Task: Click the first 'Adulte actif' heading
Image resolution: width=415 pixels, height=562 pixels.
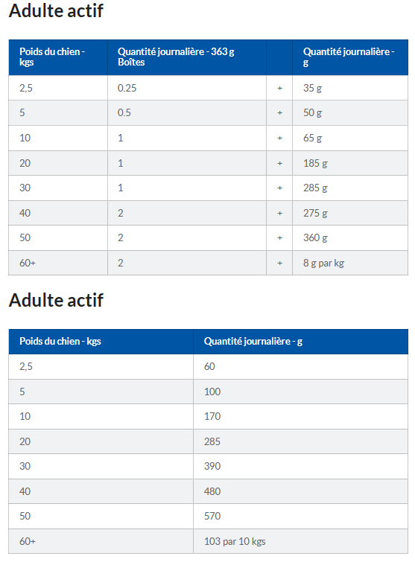Action: coord(56,10)
